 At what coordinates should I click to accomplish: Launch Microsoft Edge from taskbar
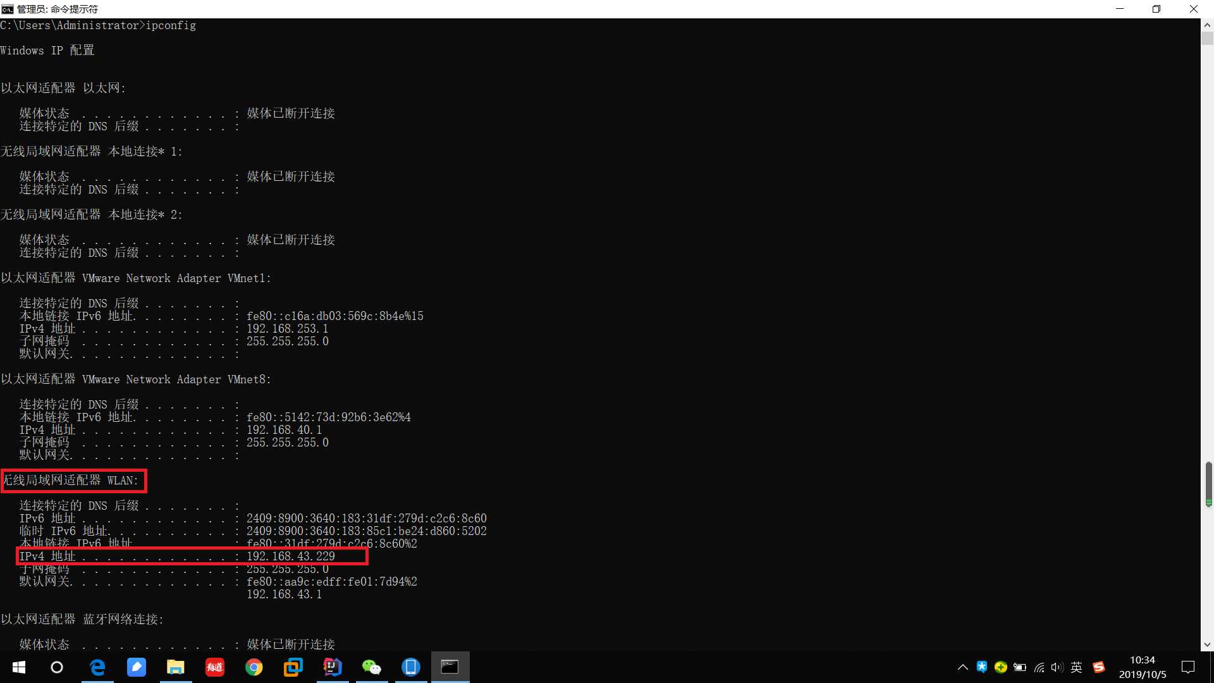tap(97, 667)
